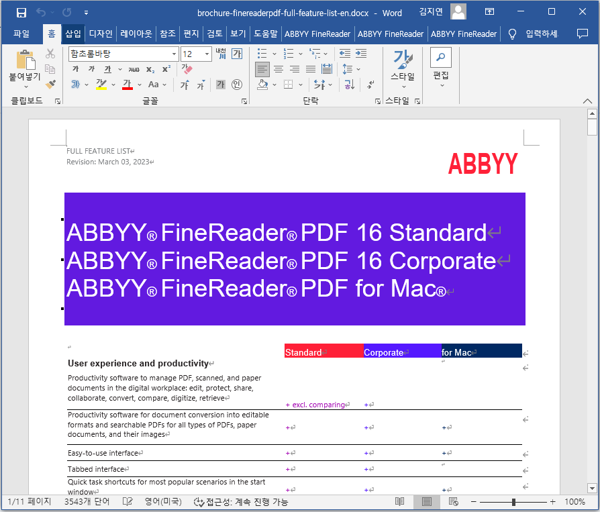Click 3543개 단어 word count
The image size is (600, 512).
coord(87,502)
